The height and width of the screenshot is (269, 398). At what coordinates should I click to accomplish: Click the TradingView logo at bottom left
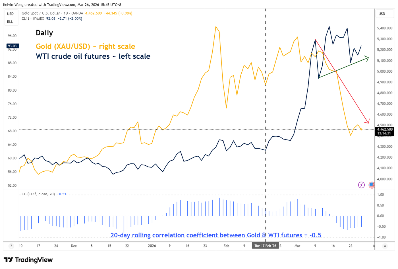coord(28,260)
